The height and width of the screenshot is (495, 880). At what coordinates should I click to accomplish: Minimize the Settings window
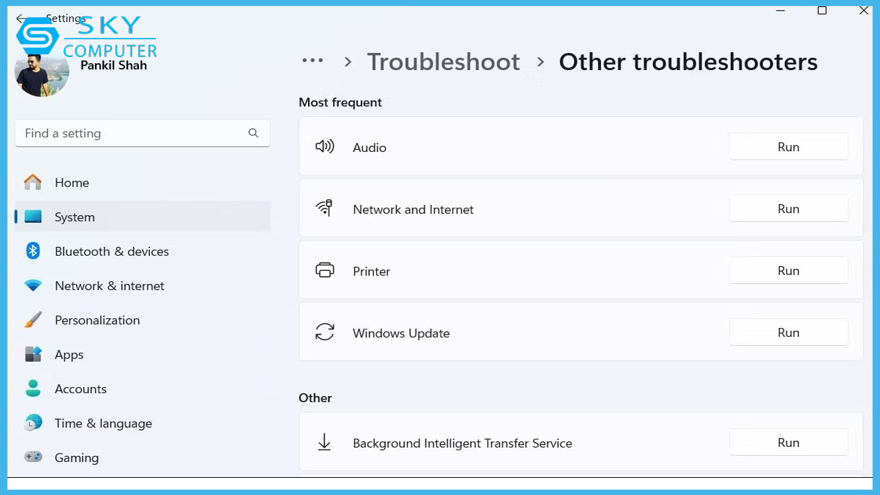780,10
